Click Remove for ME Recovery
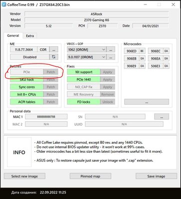This screenshot has width=181, height=199. click(x=108, y=95)
